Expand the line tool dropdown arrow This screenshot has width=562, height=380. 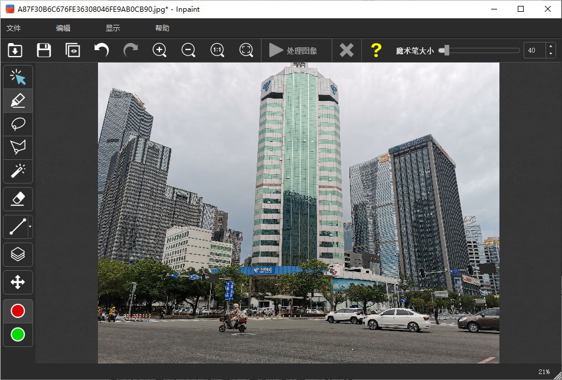[30, 227]
